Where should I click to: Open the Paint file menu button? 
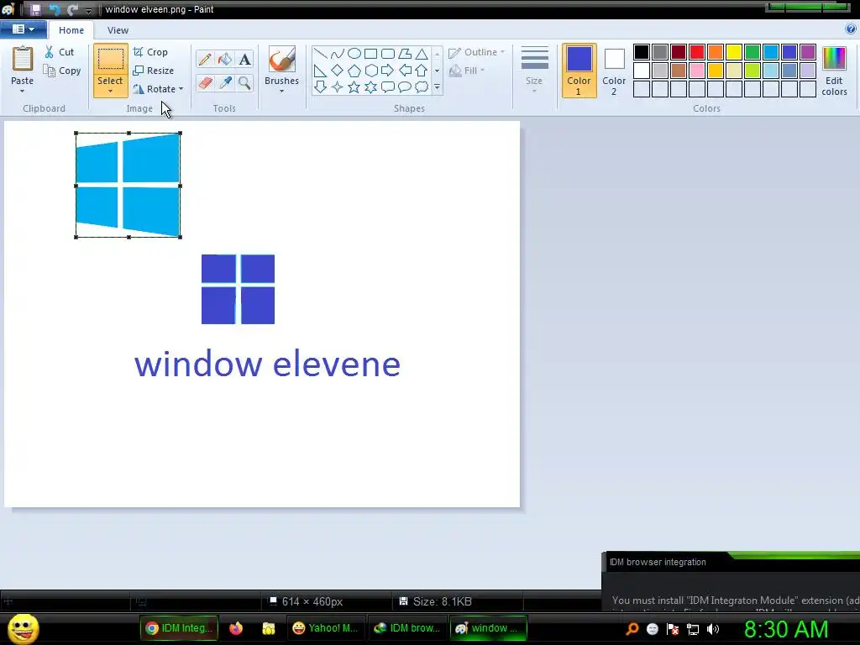(x=23, y=29)
